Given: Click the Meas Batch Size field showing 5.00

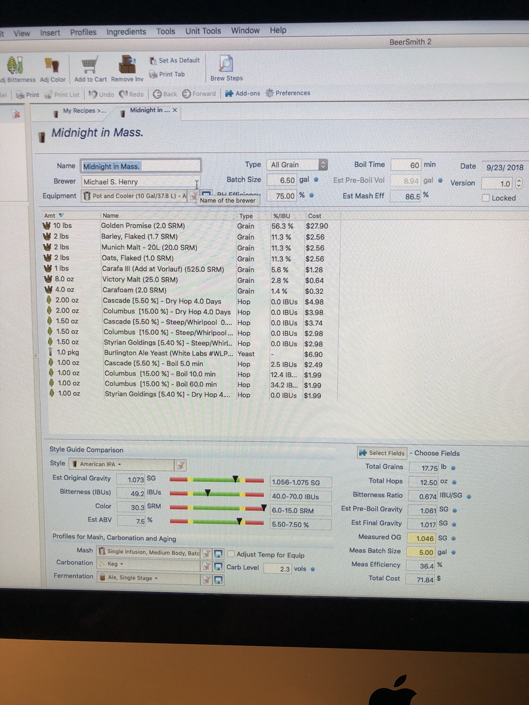Looking at the screenshot, I should tap(421, 552).
